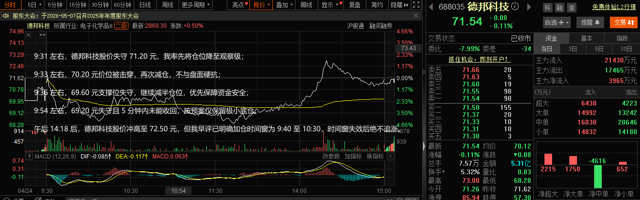This screenshot has width=640, height=200.
Task: Click 抓住机会,即刻开户 link
Action: (x=479, y=60)
